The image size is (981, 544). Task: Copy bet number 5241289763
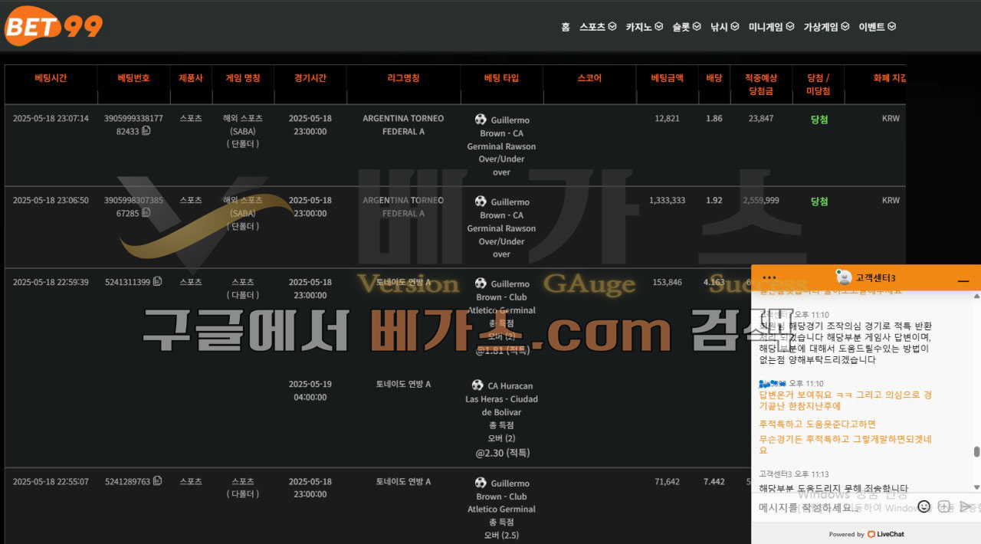pyautogui.click(x=157, y=481)
